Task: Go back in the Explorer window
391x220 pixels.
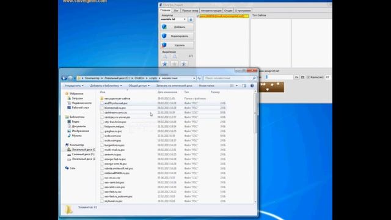Action: pyautogui.click(x=64, y=78)
